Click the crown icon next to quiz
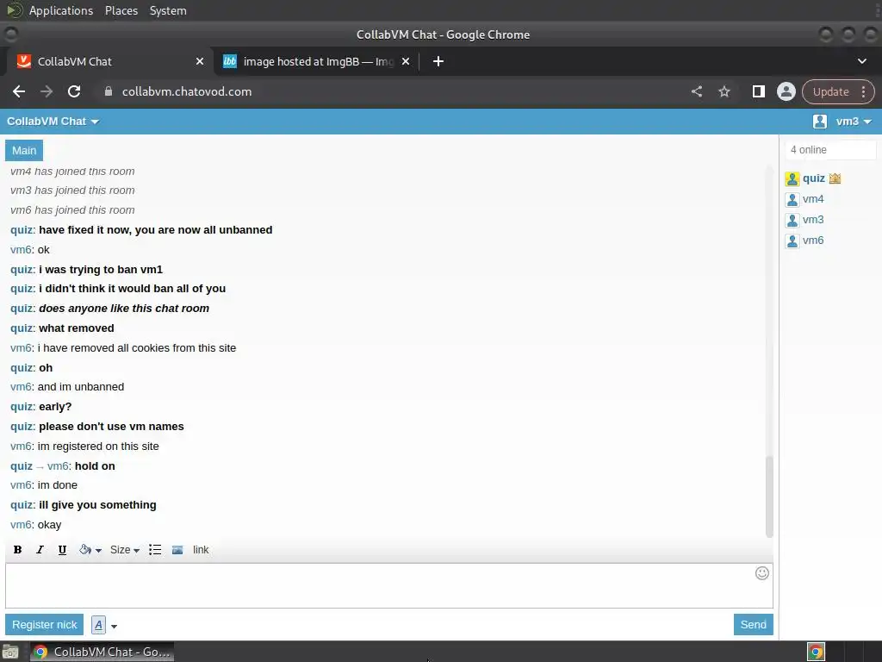The width and height of the screenshot is (882, 662). (x=835, y=178)
